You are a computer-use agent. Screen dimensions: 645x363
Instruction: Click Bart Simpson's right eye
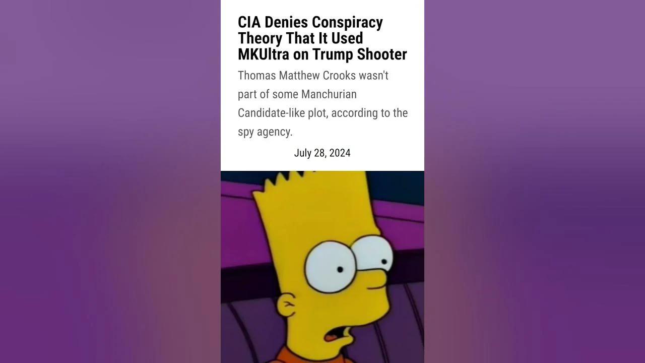(373, 259)
